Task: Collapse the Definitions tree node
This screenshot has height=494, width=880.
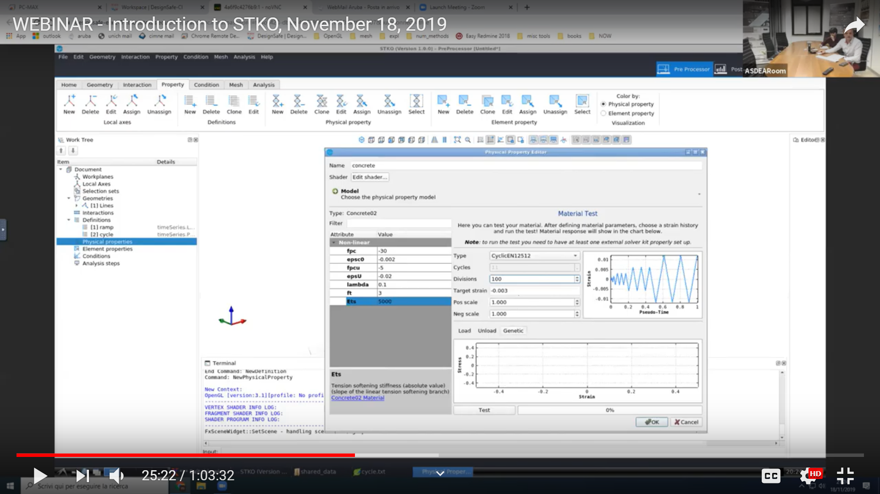Action: pos(69,220)
